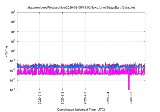Click the 10^1 y-axis tick label

(x=13, y=41)
